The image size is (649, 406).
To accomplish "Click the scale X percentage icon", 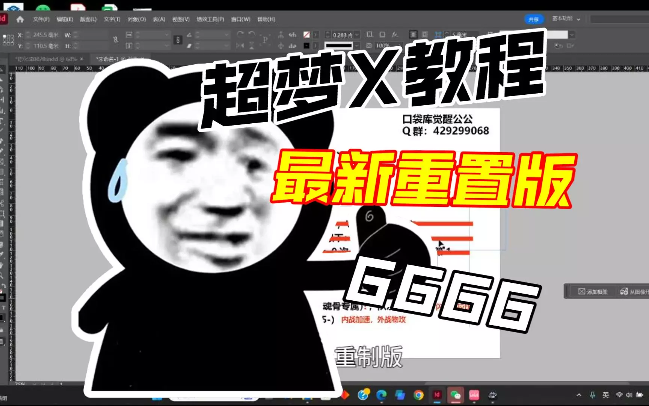I will coord(129,35).
